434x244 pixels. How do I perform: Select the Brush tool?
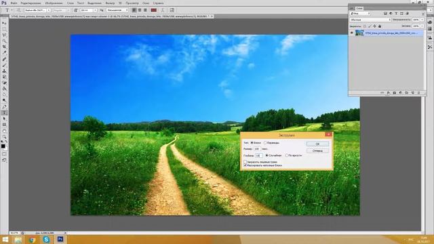tap(4, 65)
